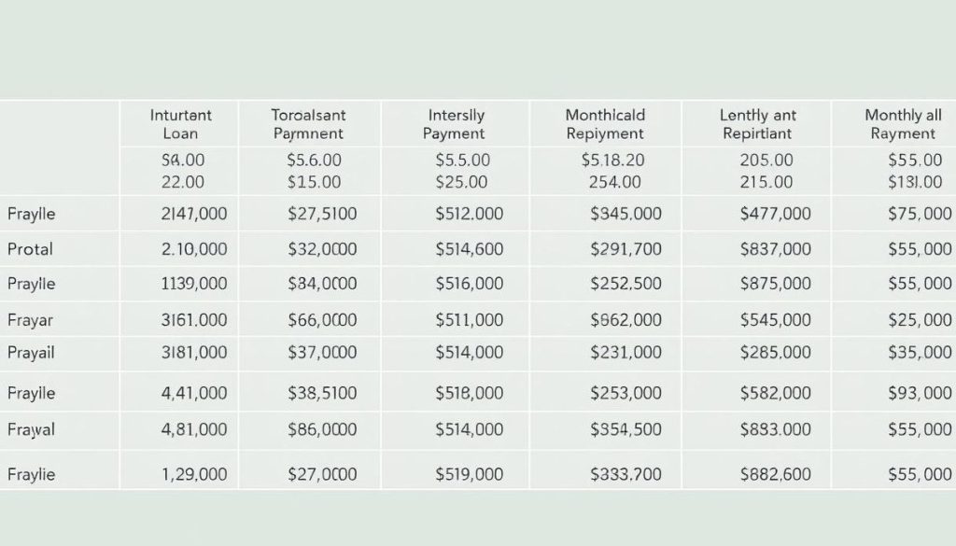Select the $516,000 cell
The width and height of the screenshot is (956, 546).
[469, 283]
